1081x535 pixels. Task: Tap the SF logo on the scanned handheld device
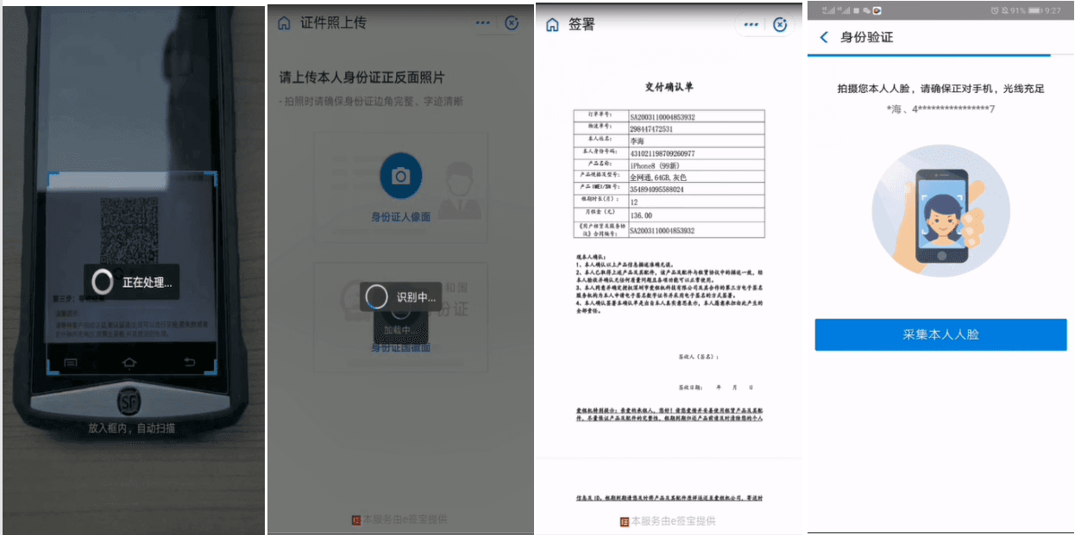129,401
